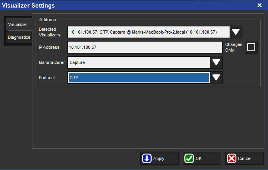Image resolution: width=268 pixels, height=170 pixels.
Task: Discard changes with the Cancel button
Action: pyautogui.click(x=244, y=158)
